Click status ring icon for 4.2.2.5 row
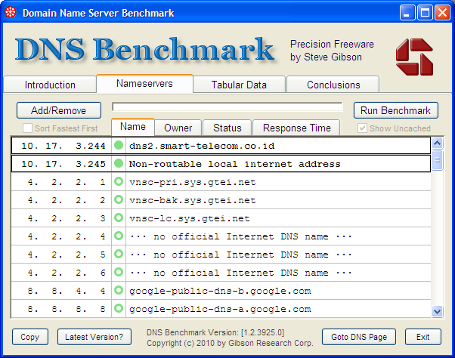Screen dimensions: 455x358 coord(119,254)
